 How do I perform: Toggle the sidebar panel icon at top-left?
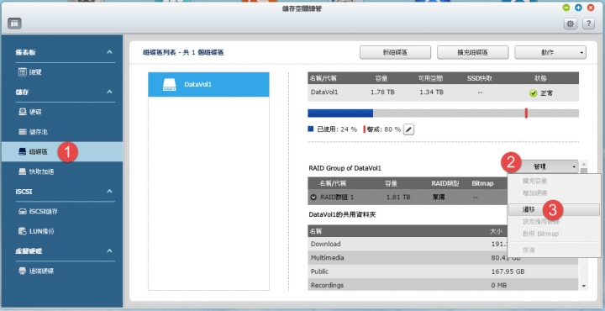(14, 24)
